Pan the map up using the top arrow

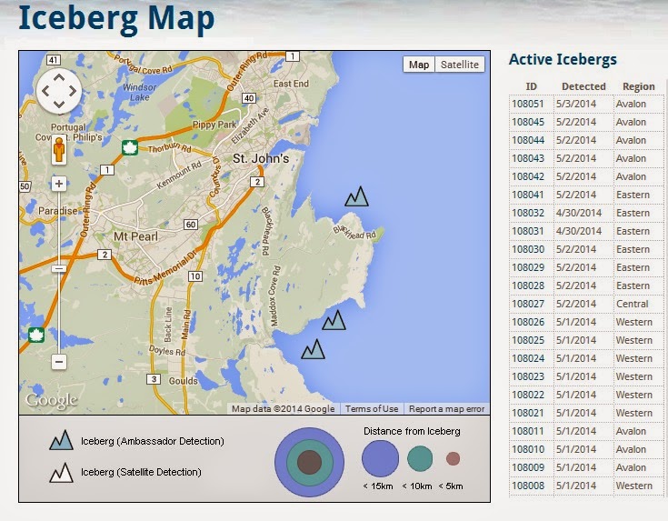(59, 77)
